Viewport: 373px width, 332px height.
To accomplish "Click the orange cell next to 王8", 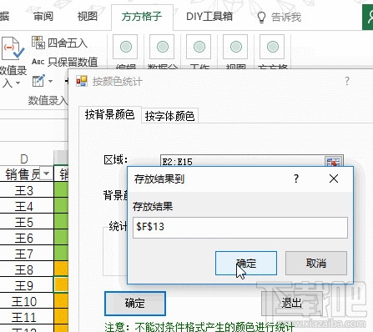I will (61, 269).
